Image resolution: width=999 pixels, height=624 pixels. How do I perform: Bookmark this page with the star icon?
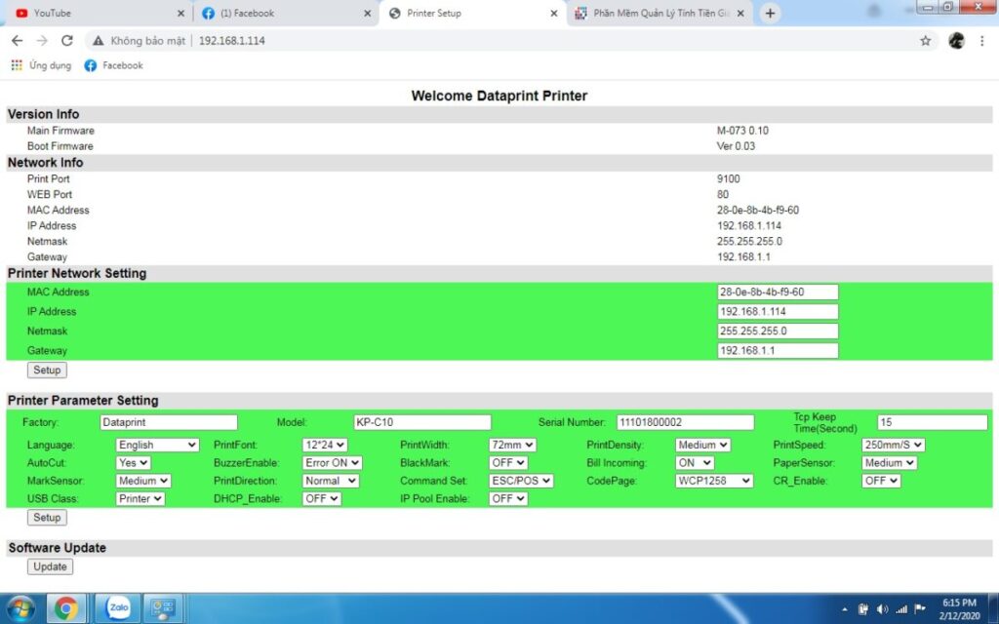coord(925,41)
